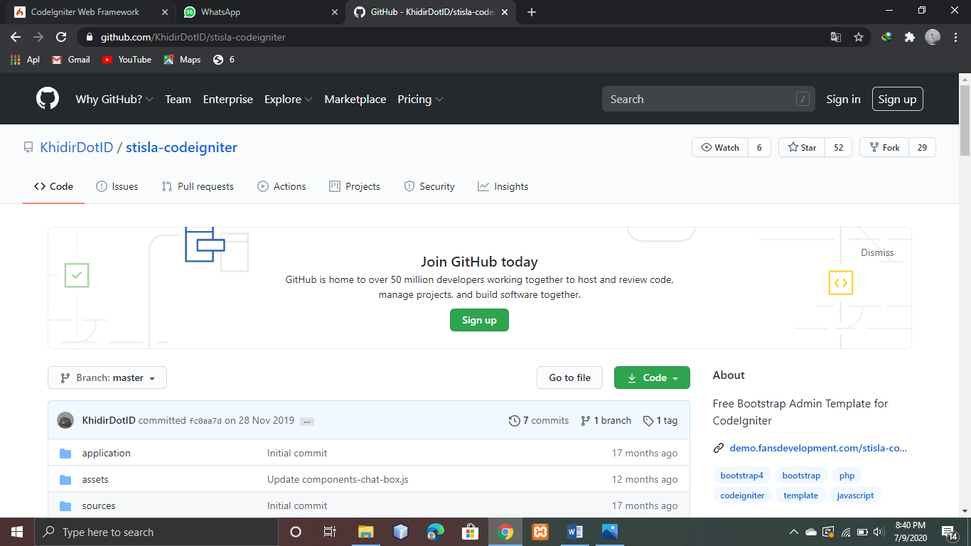Open File Explorer from the taskbar

click(365, 532)
